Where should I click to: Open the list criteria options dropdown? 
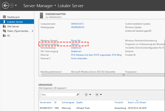(x=88, y=95)
